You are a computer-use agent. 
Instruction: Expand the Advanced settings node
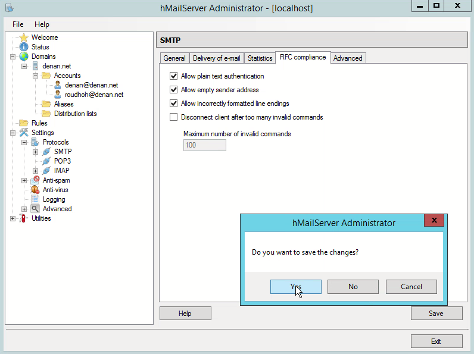24,209
